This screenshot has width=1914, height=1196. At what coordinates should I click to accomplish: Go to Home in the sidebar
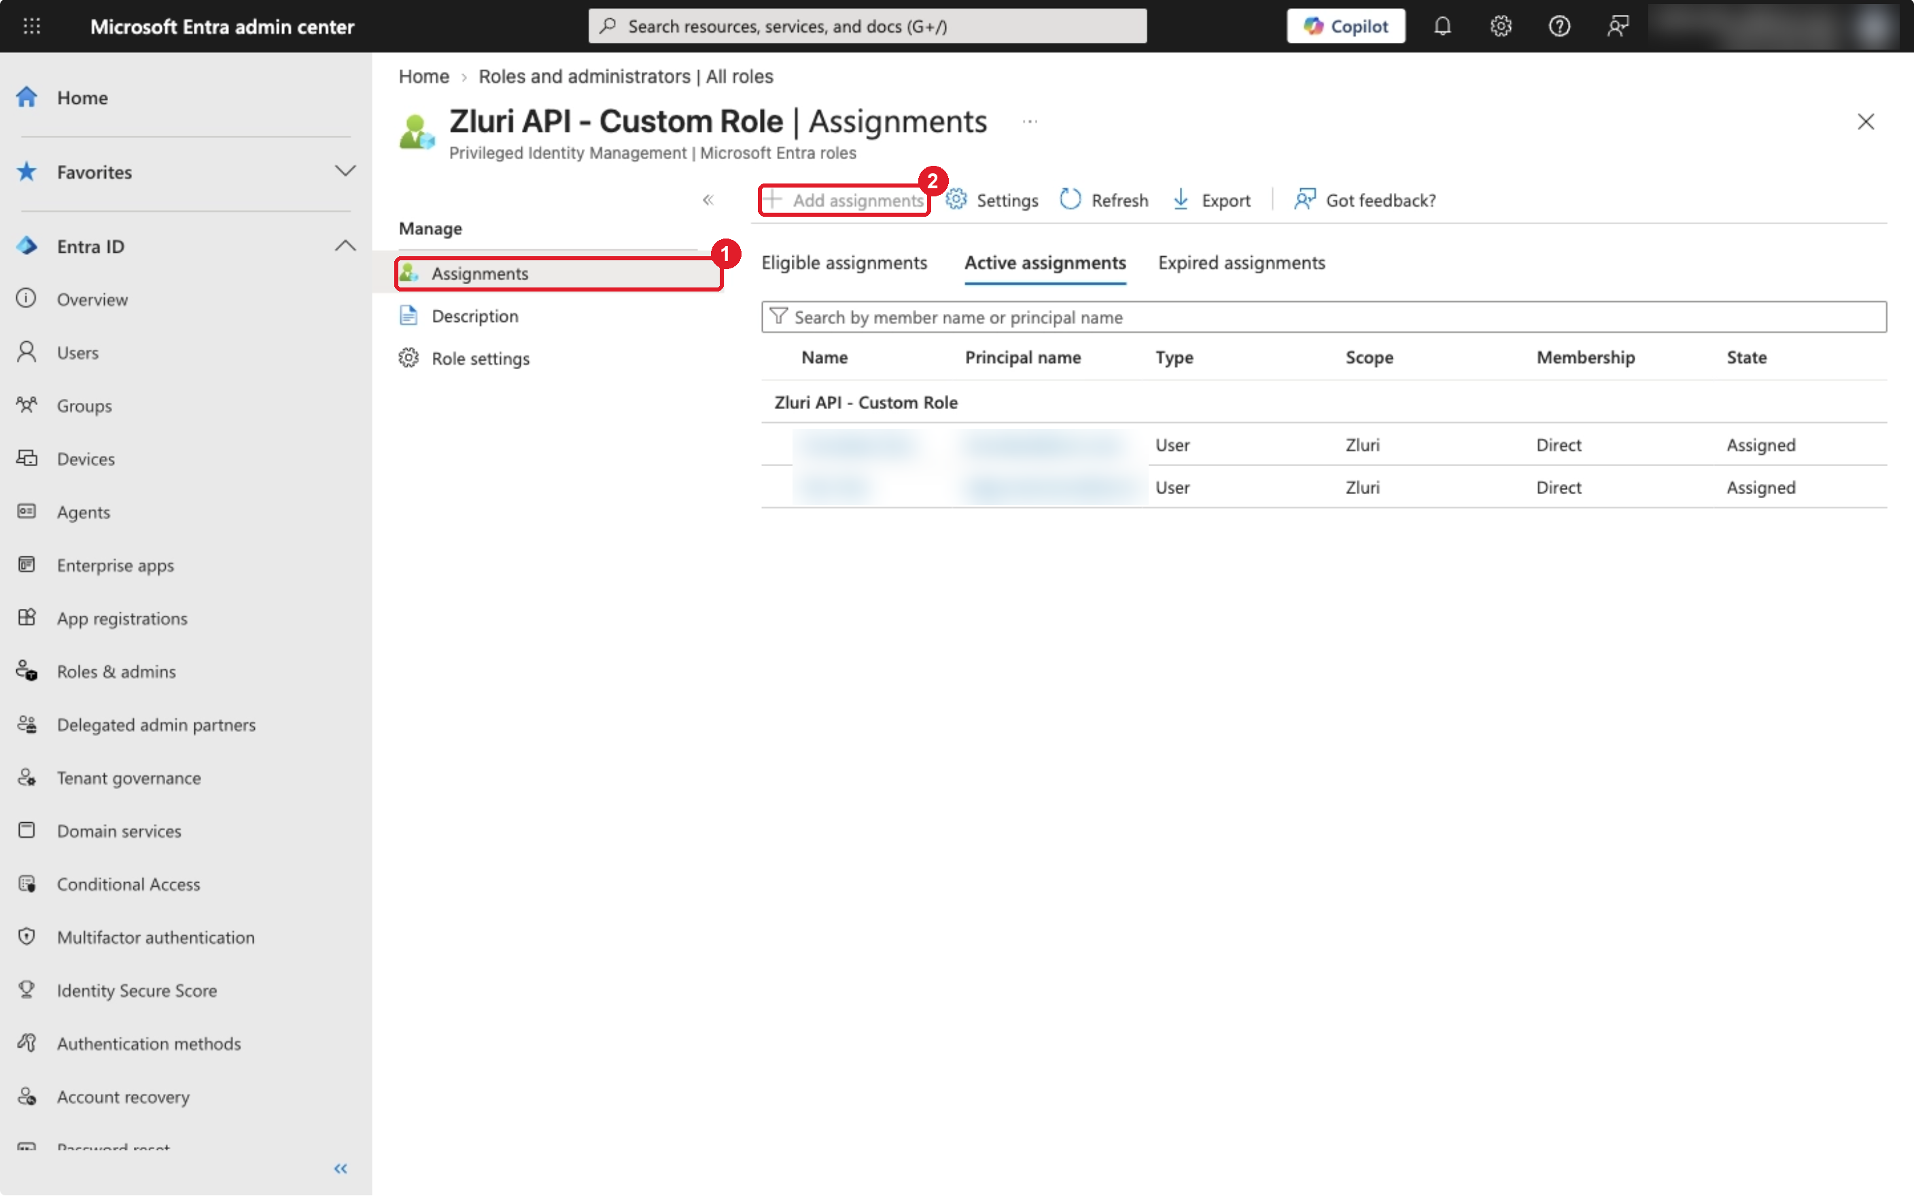(82, 97)
